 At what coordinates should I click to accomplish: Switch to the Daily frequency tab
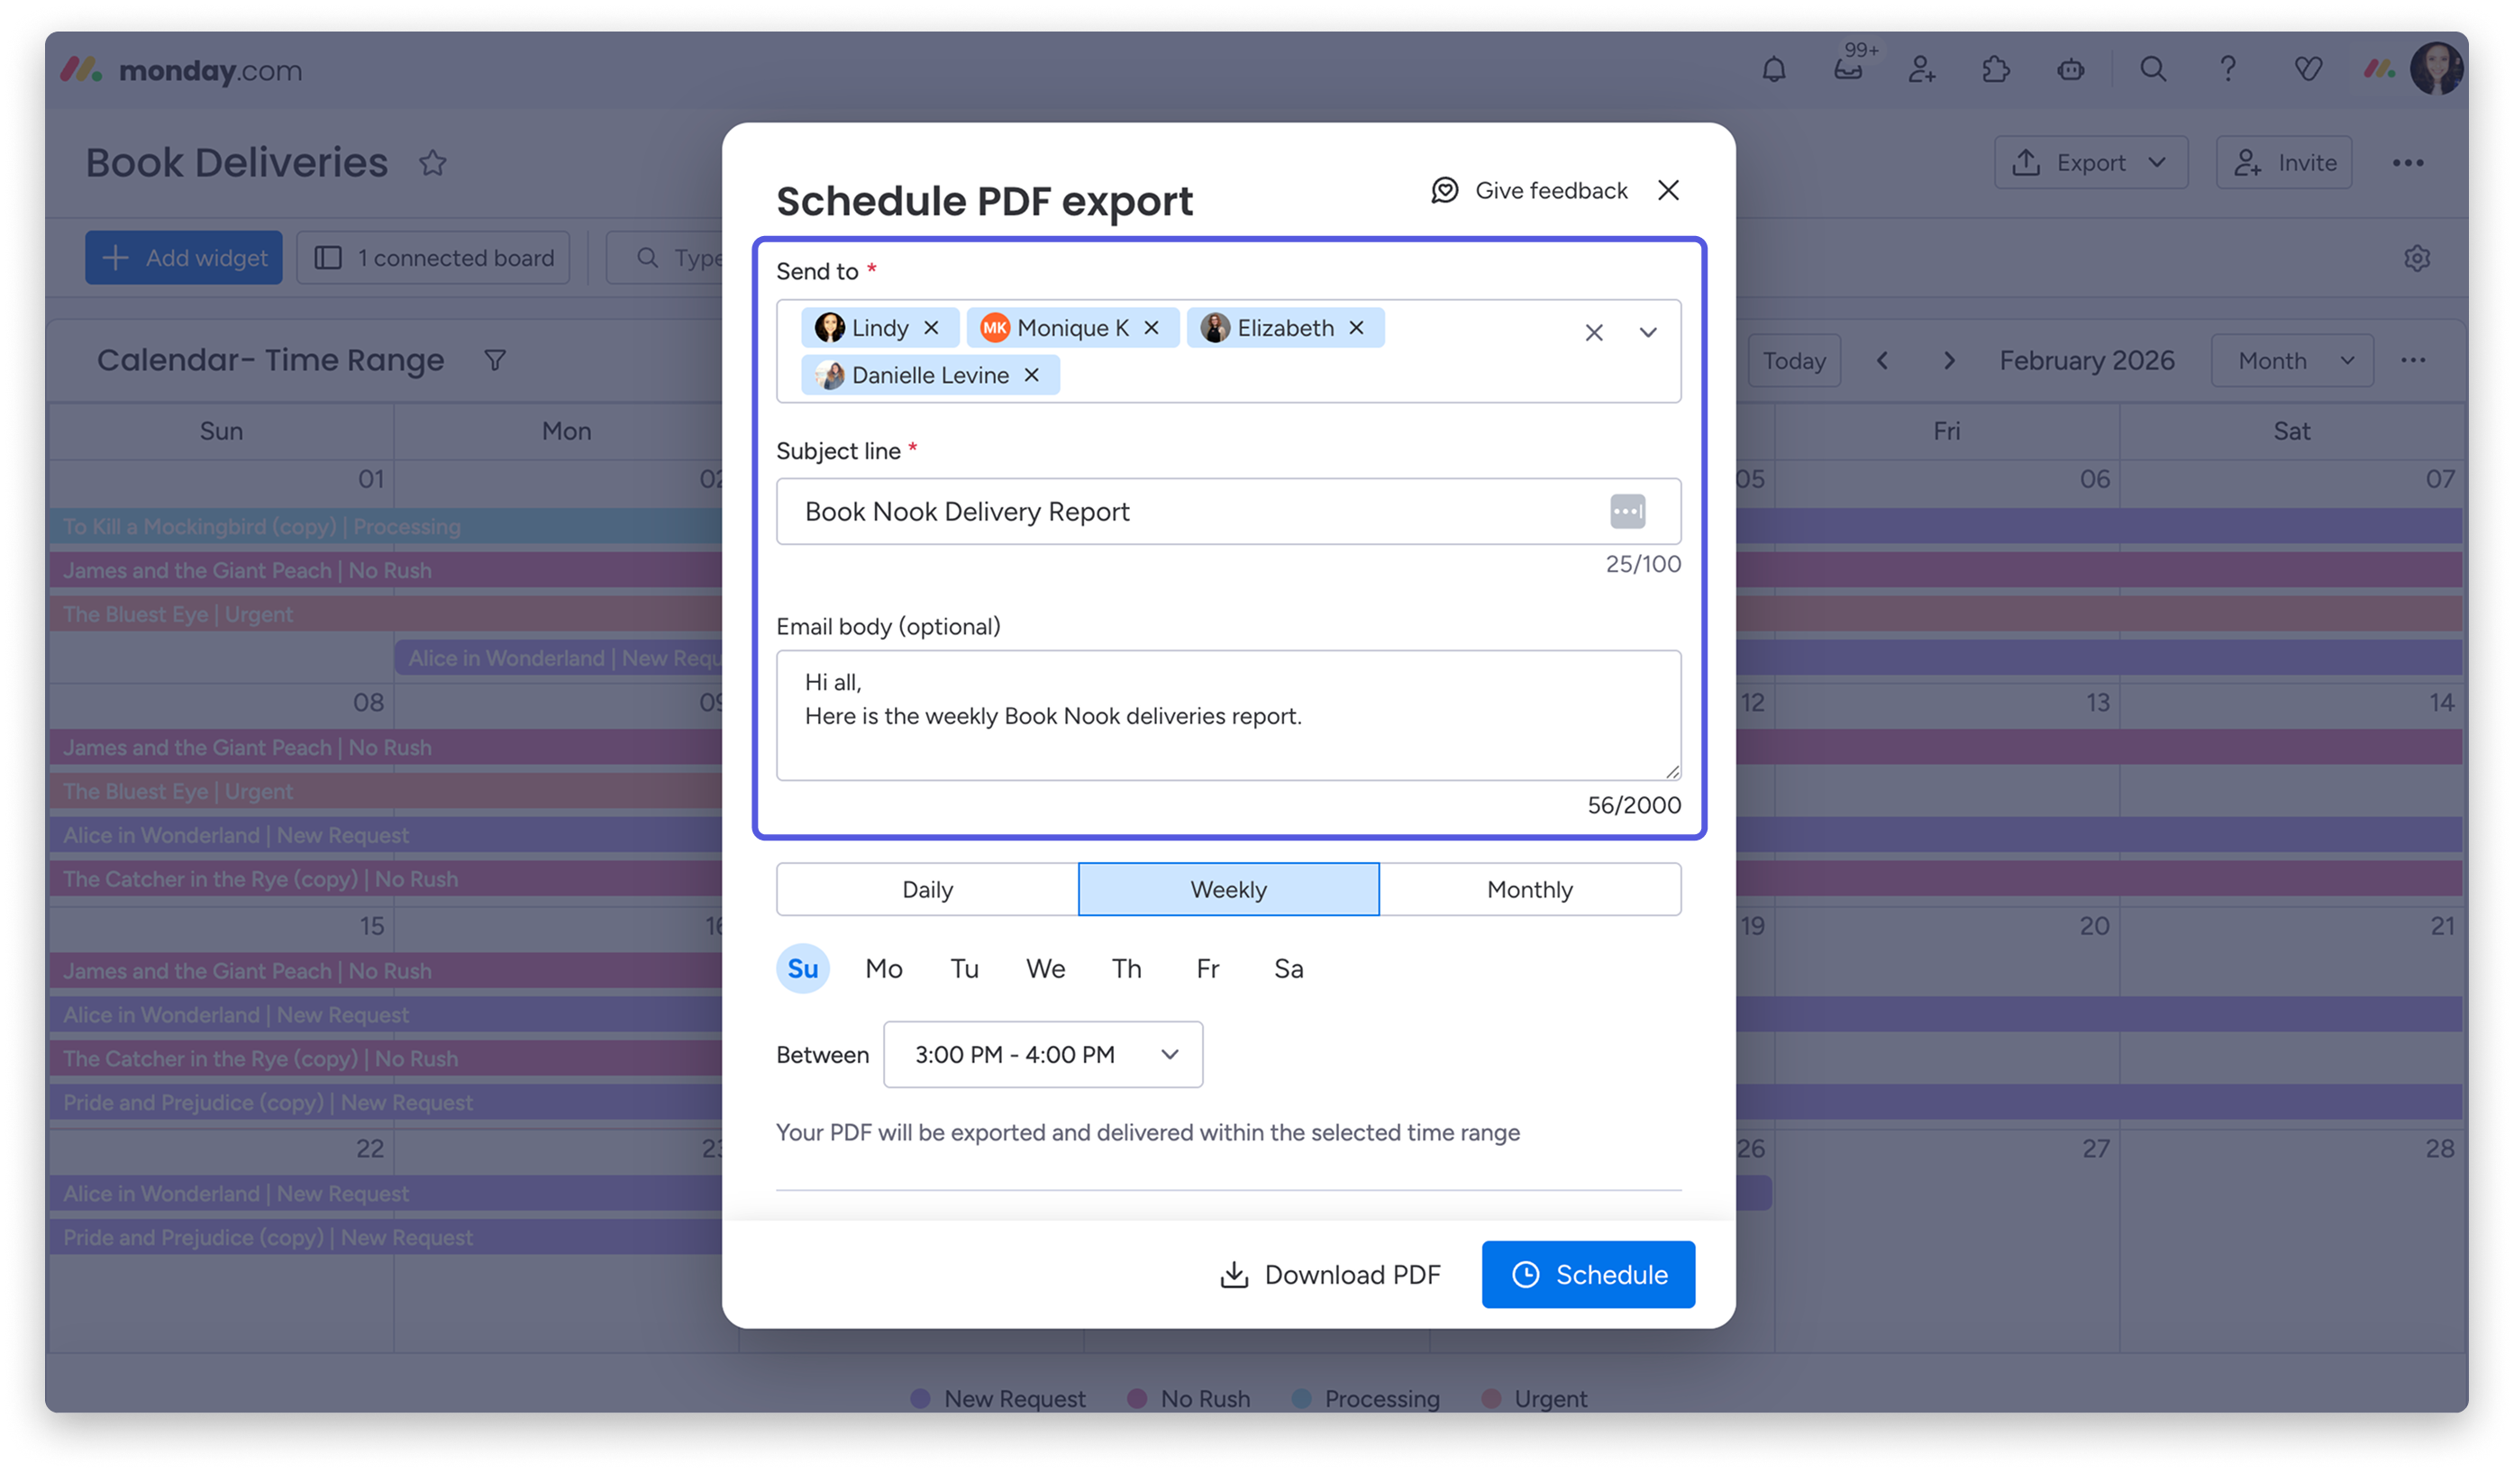927,889
